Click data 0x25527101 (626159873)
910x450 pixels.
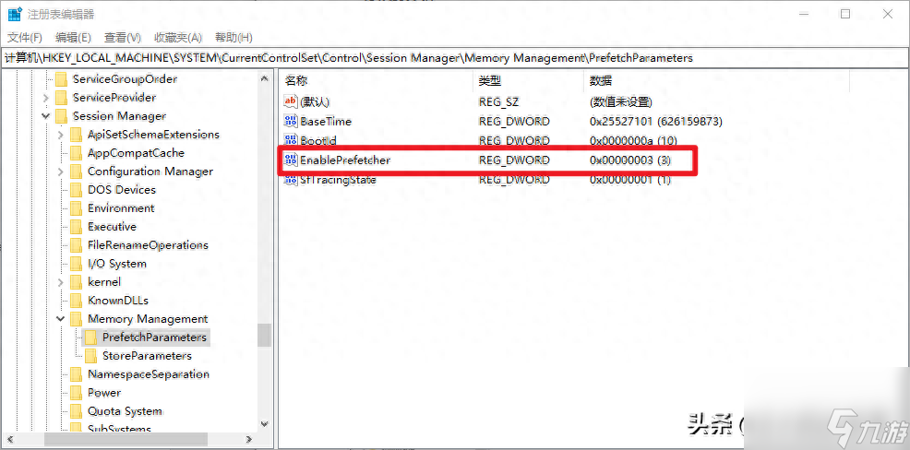pyautogui.click(x=656, y=121)
